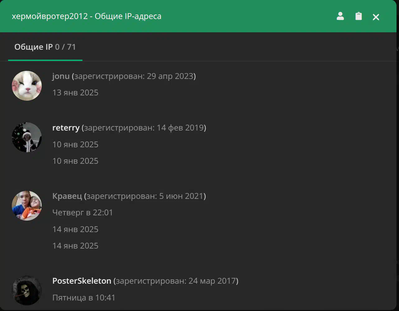
Task: Open the jonu username link
Action: pyautogui.click(x=61, y=76)
